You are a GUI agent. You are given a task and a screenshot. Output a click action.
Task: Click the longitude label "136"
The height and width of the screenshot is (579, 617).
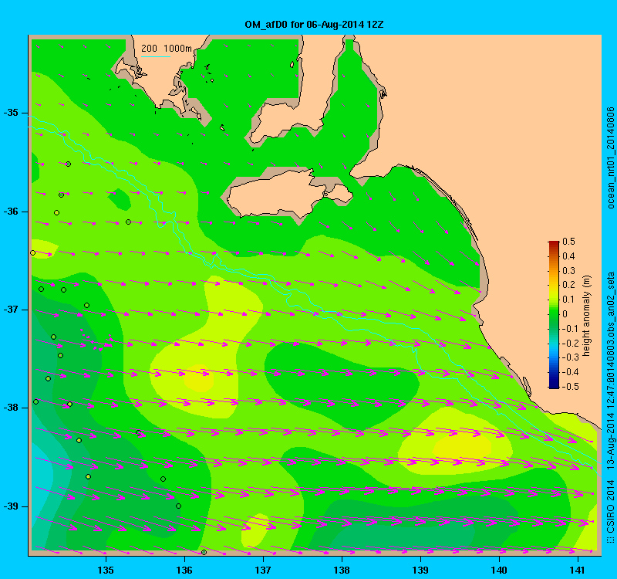(x=184, y=571)
